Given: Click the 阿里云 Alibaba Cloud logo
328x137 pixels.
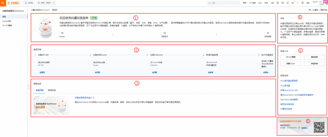Looking at the screenshot, I should pyautogui.click(x=13, y=3).
